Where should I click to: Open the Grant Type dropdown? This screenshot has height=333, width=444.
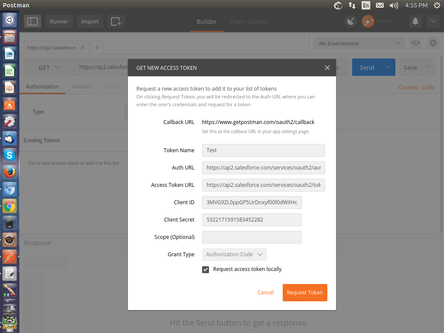[235, 254]
